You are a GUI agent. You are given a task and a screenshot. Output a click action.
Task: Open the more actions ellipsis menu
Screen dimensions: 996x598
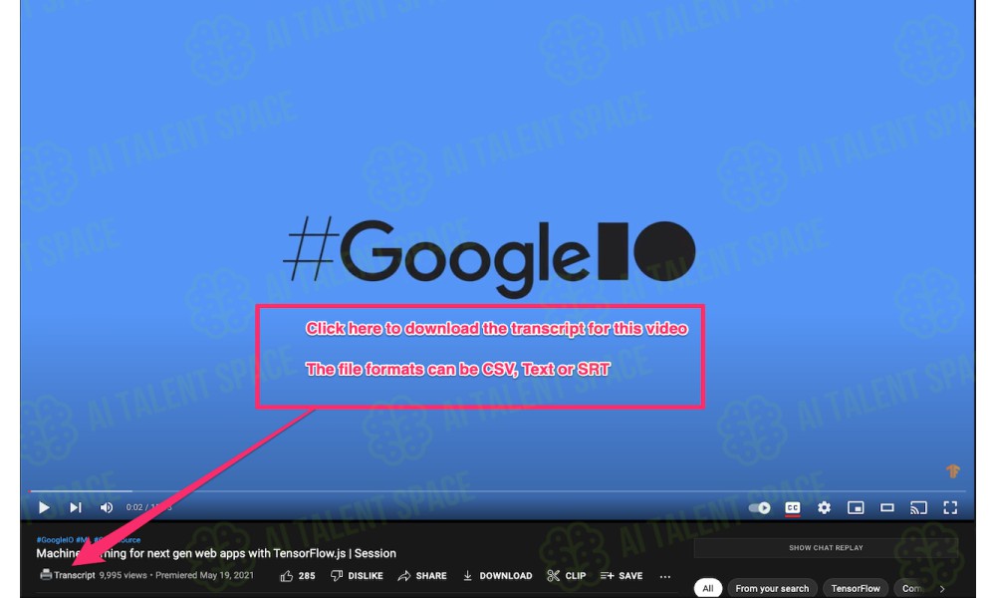pyautogui.click(x=665, y=576)
